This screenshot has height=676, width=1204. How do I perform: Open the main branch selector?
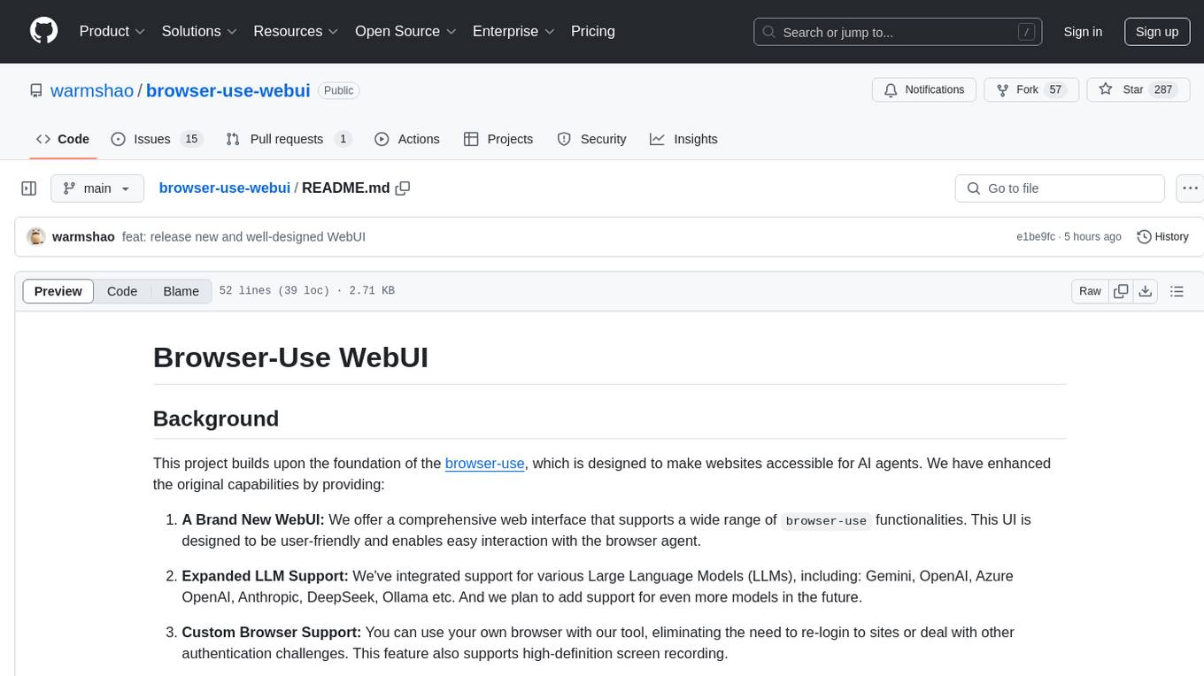97,188
